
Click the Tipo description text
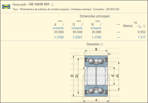coord(70,9)
